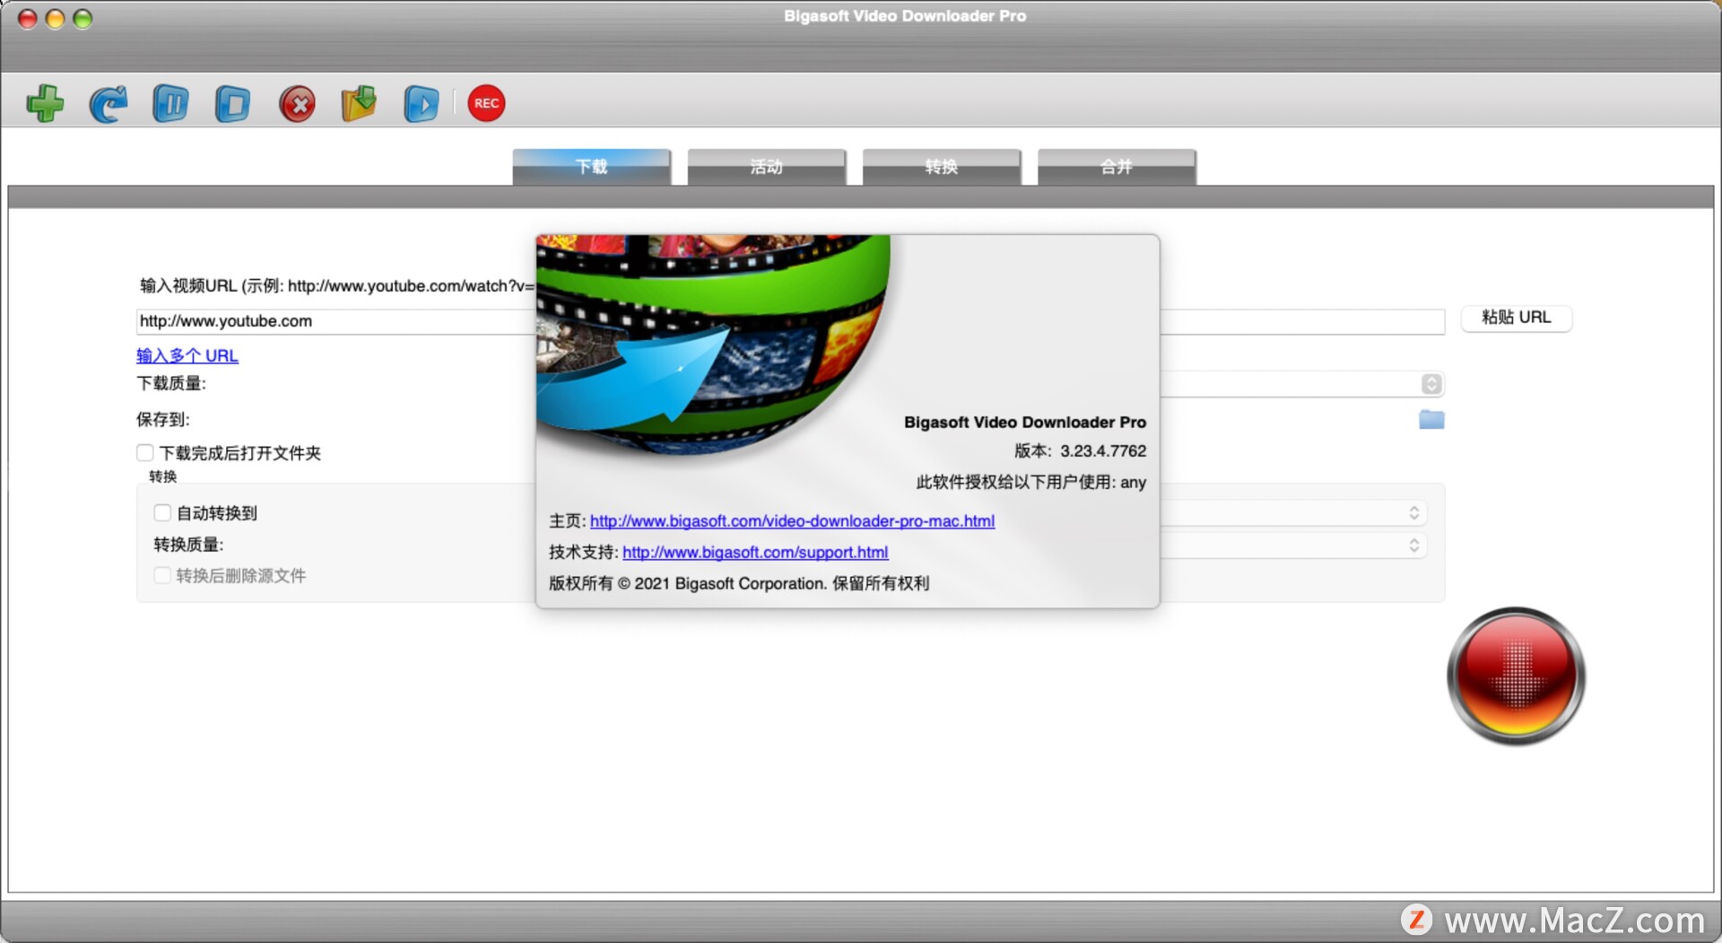Enable 下载完成后打开文件夹 checkbox
This screenshot has height=943, width=1722.
pos(145,453)
